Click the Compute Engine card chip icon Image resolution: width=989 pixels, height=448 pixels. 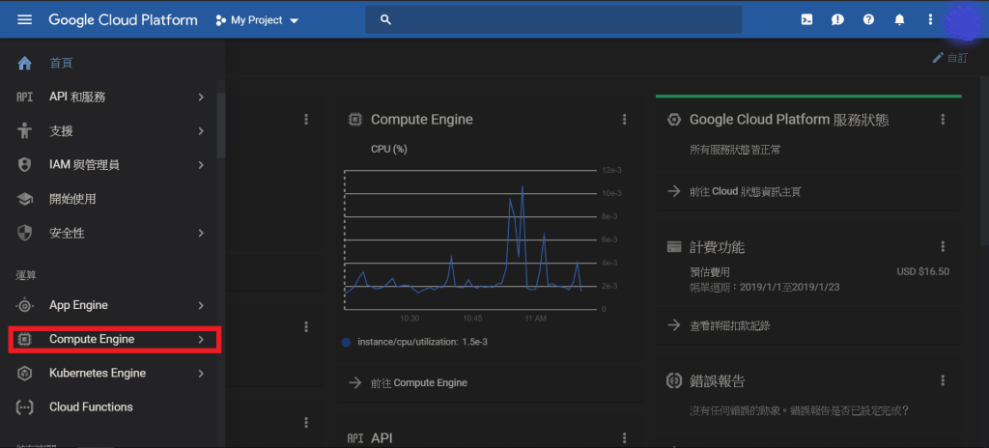[355, 120]
